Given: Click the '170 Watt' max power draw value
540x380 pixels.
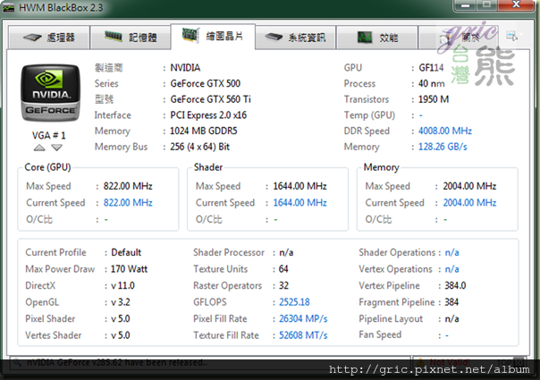Looking at the screenshot, I should tap(129, 269).
